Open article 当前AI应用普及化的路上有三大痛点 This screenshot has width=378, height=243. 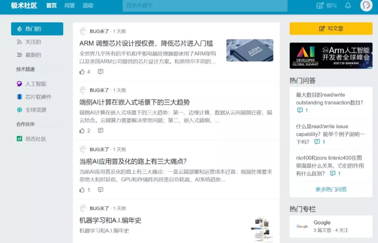[133, 161]
